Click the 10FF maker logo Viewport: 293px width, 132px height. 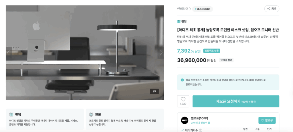point(185,120)
